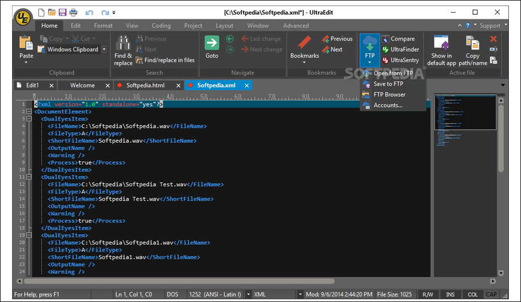Open the UltraEdit application menu logo
This screenshot has height=302, width=521.
[23, 18]
